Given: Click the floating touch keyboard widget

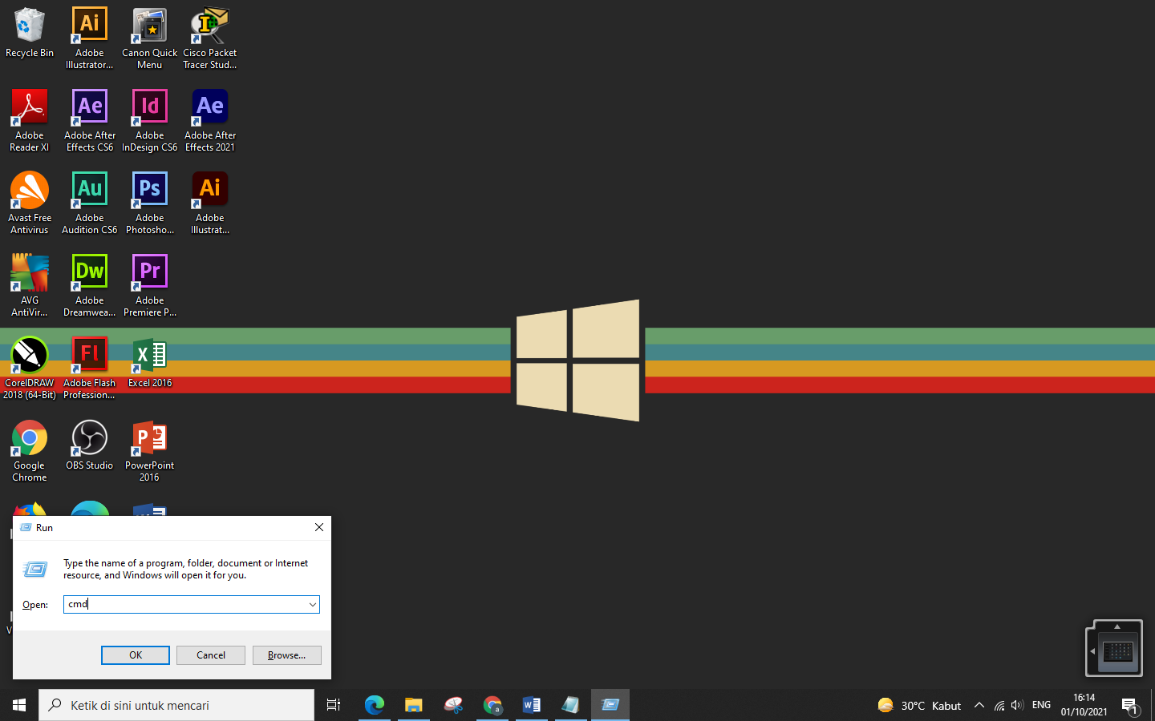Looking at the screenshot, I should click(1114, 648).
